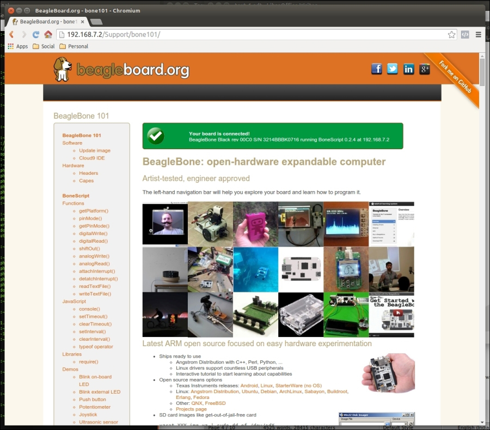Follow the Android link in Texas Instruments releases
490x430 pixels.
[x=249, y=385]
